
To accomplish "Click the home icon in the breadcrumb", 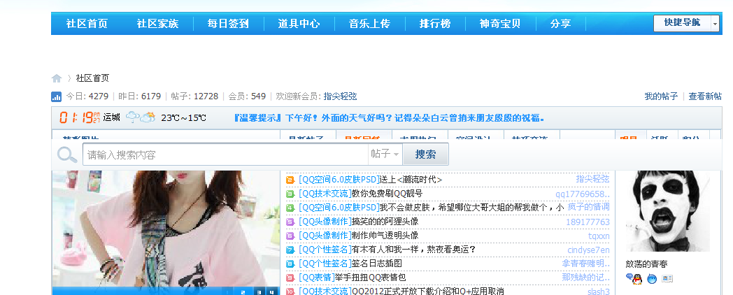I will (x=57, y=78).
